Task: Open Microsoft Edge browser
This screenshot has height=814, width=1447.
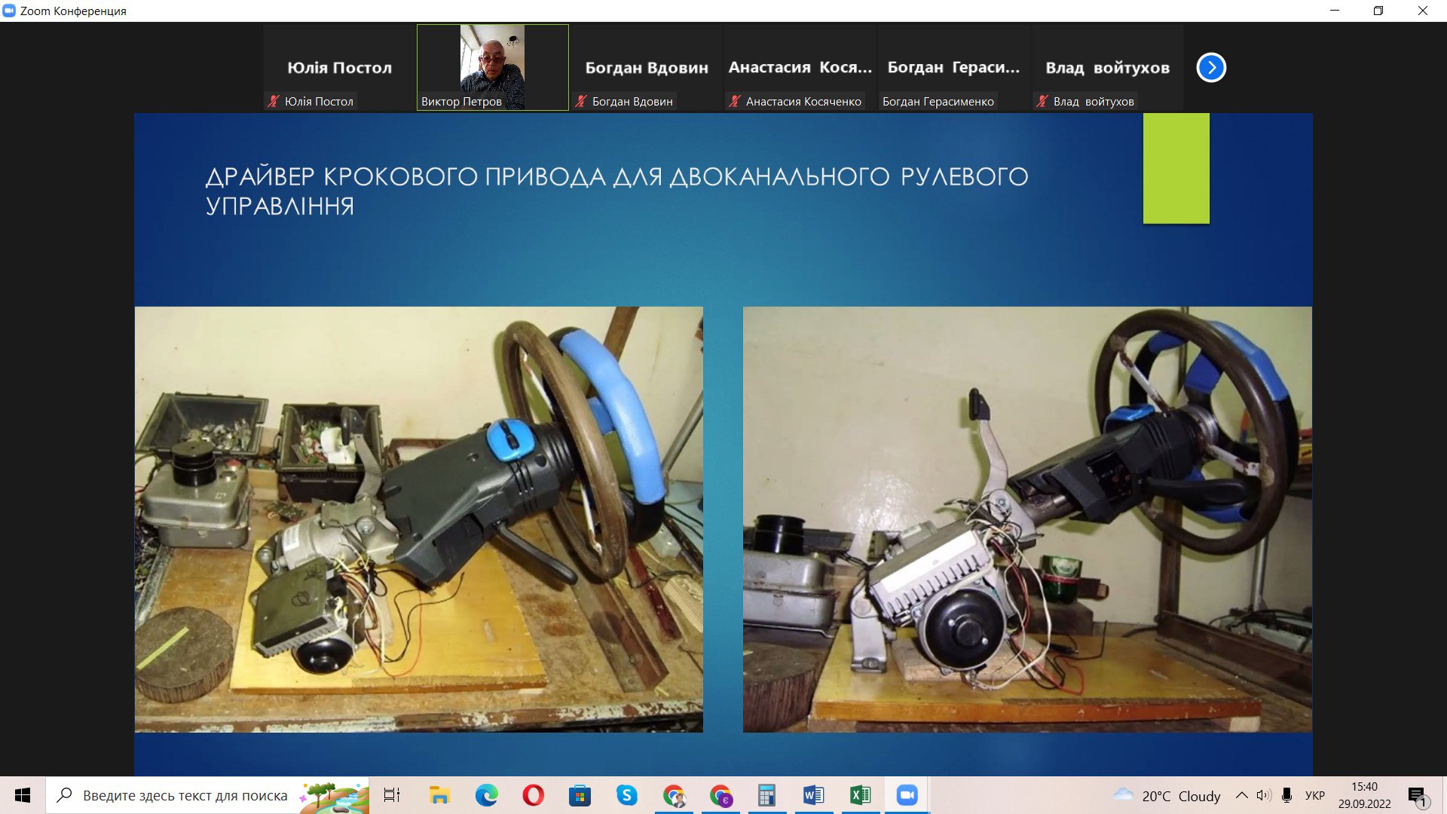Action: coord(486,795)
